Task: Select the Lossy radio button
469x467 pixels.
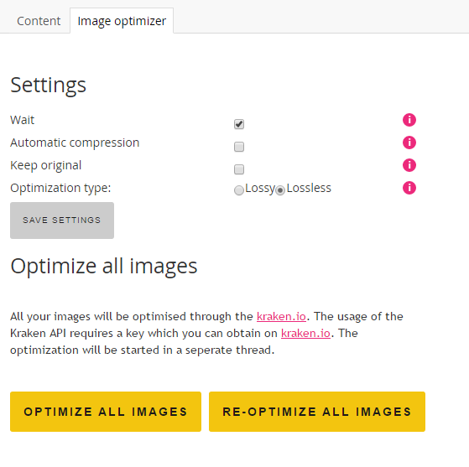Action: [238, 190]
